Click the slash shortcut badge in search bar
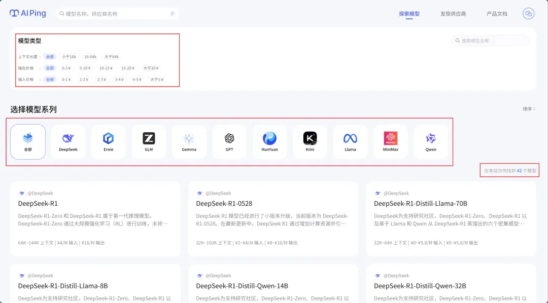This screenshot has height=303, width=548. click(x=172, y=14)
